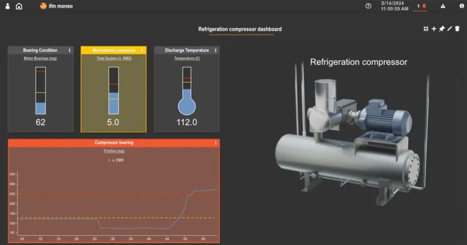
Task: Open the user profile icon
Action: point(7,6)
